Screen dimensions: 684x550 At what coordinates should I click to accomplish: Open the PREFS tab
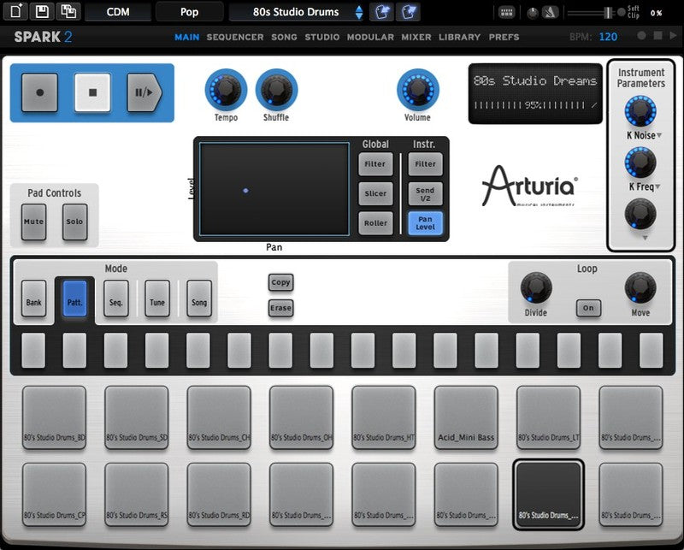(x=504, y=37)
